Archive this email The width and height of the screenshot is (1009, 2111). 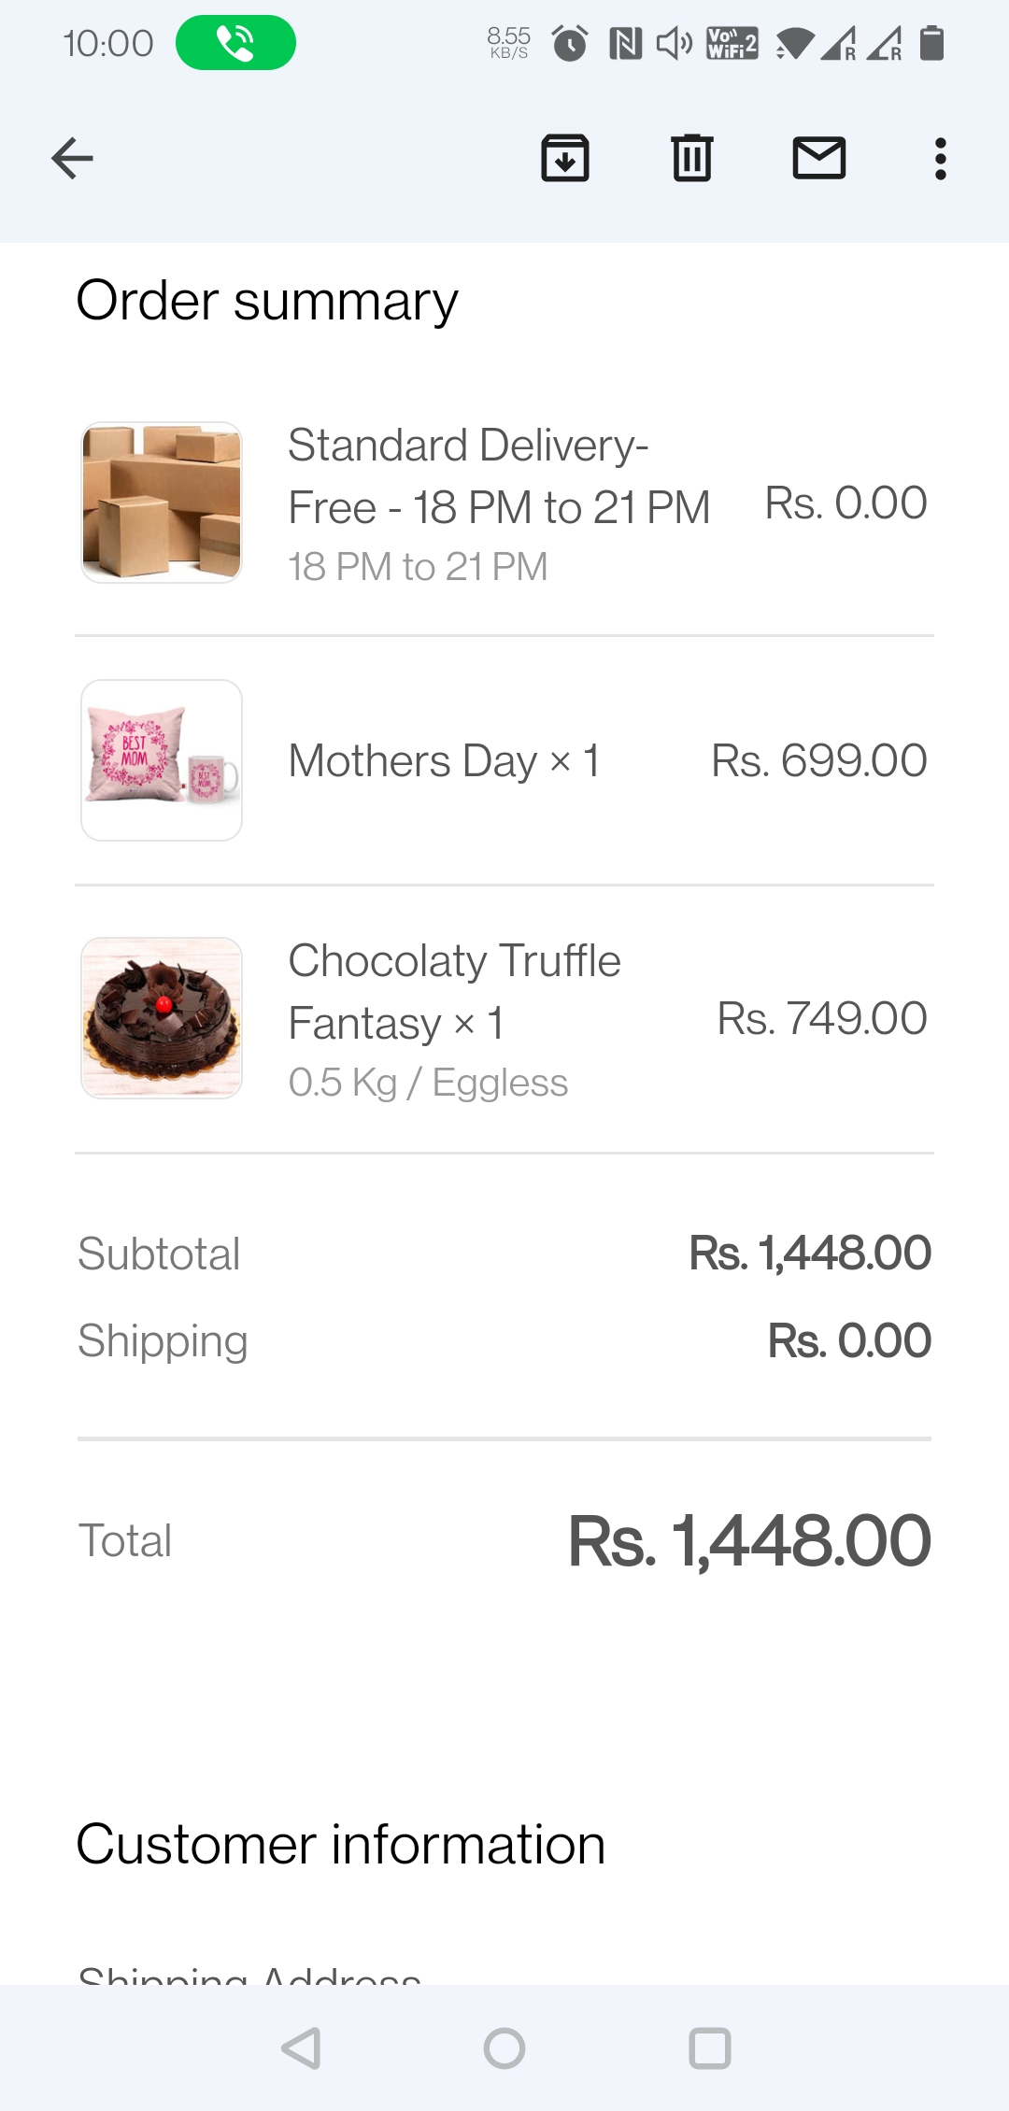pos(565,158)
